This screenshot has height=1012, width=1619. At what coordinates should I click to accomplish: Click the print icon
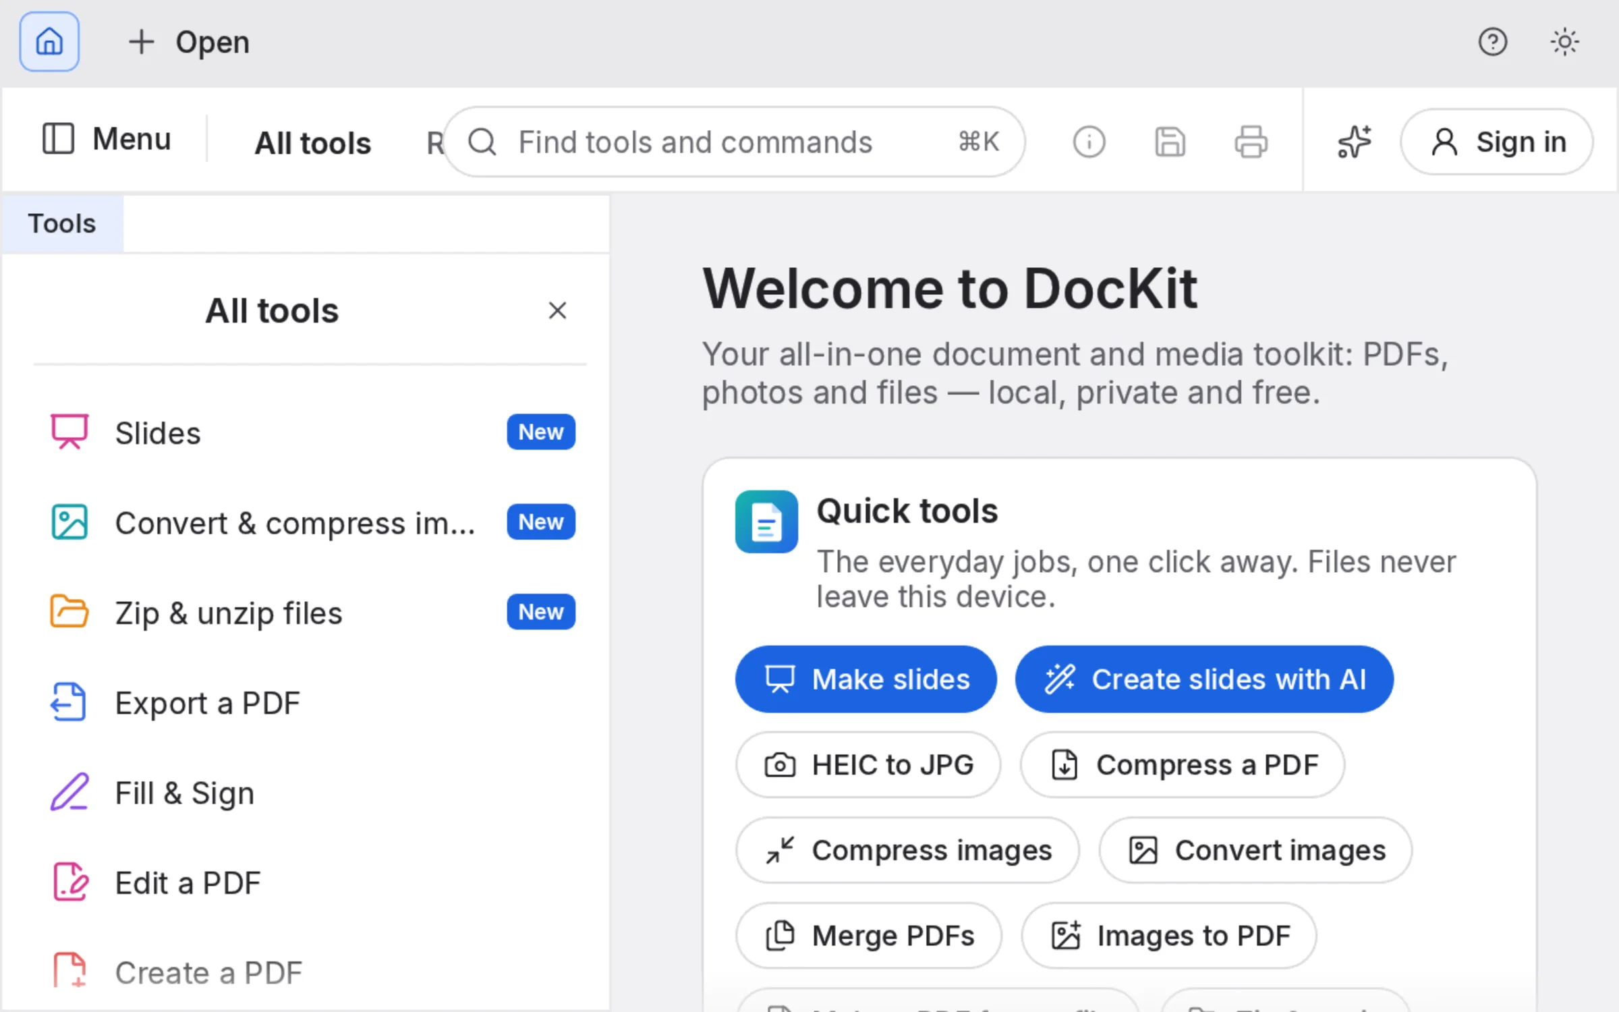pos(1251,142)
